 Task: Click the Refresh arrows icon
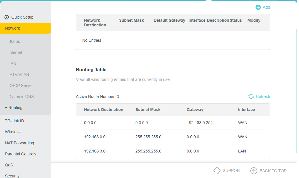point(251,97)
